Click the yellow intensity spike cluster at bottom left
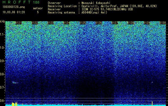 click(x=14, y=104)
